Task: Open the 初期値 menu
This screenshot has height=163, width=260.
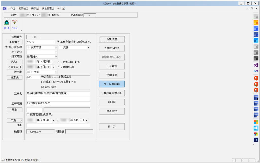Action: pyautogui.click(x=23, y=8)
